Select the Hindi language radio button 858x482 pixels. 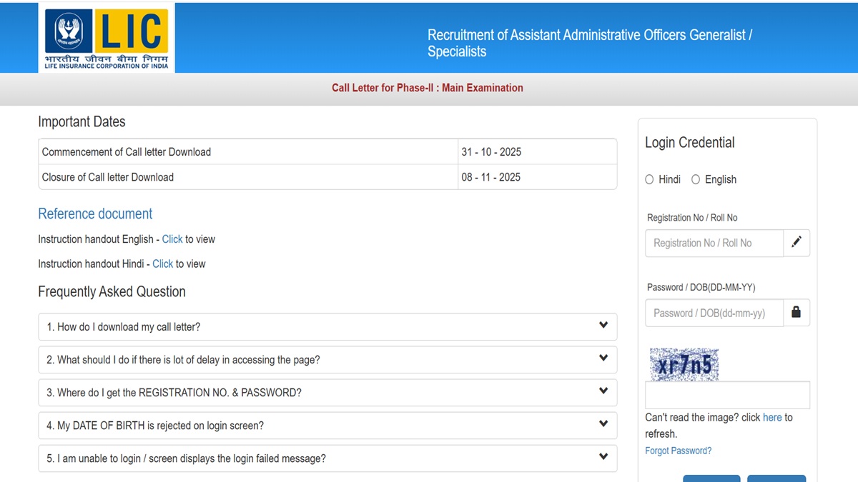coord(649,179)
